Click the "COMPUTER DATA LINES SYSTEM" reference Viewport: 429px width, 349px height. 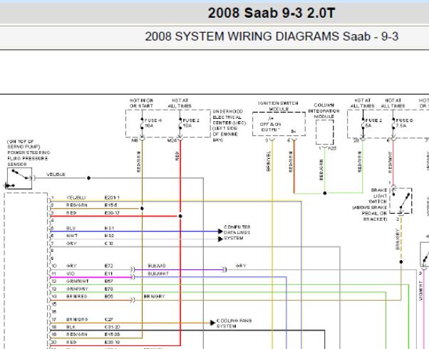(237, 232)
